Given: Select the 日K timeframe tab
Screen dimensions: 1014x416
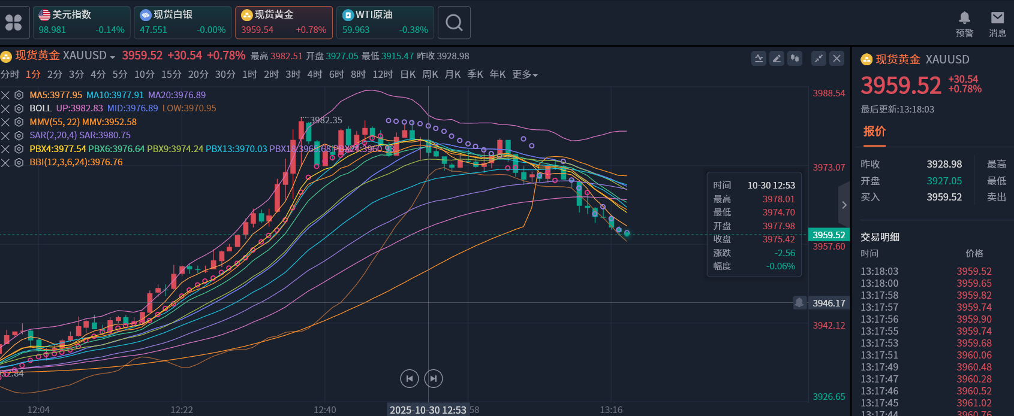Looking at the screenshot, I should pos(408,75).
